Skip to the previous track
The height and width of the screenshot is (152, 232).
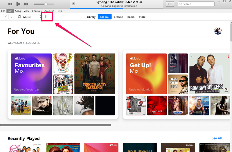point(10,4)
